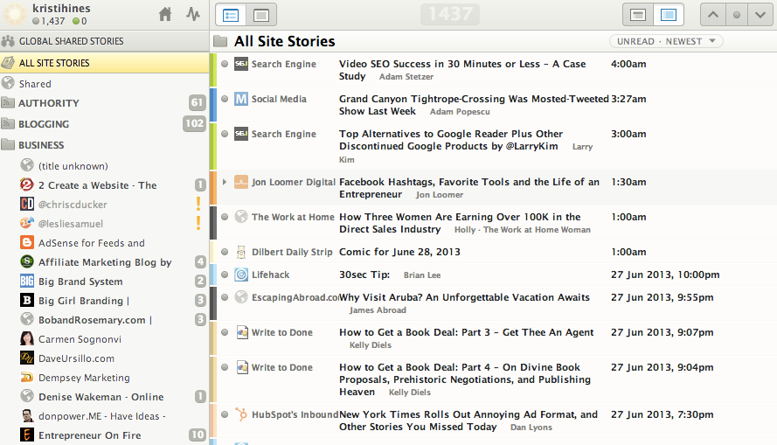Open the activity pulse icon
The height and width of the screenshot is (445, 777).
point(192,15)
